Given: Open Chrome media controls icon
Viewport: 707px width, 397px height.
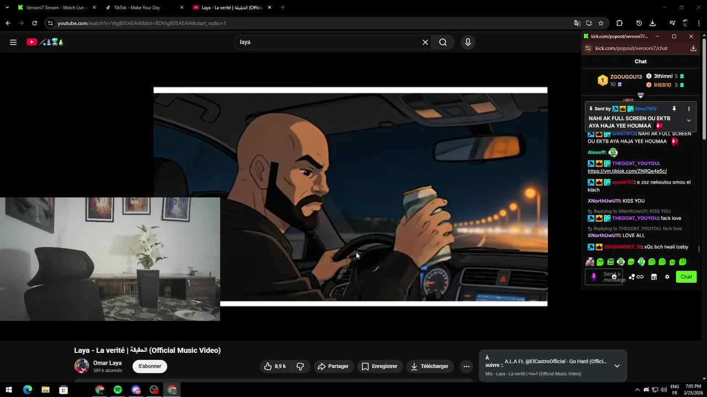Looking at the screenshot, I should pyautogui.click(x=672, y=23).
